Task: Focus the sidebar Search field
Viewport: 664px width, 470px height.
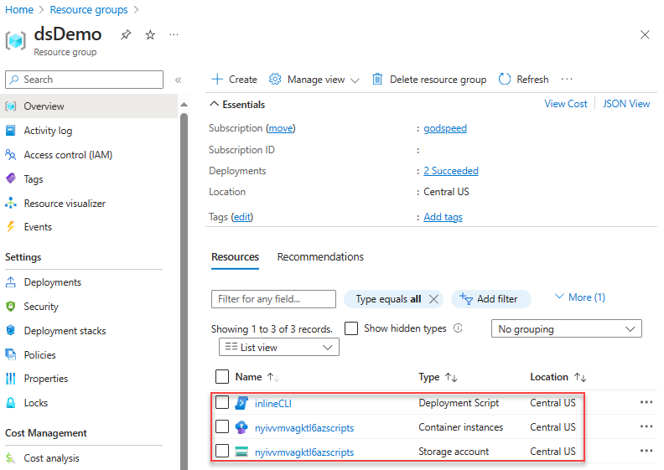Action: (x=85, y=80)
